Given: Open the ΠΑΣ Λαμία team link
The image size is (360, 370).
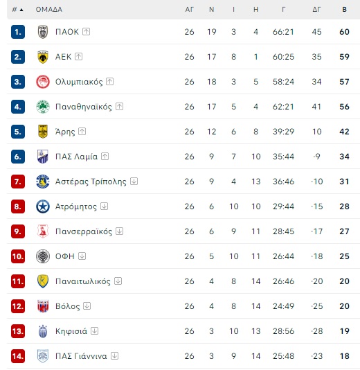Looking at the screenshot, I should [x=76, y=157].
